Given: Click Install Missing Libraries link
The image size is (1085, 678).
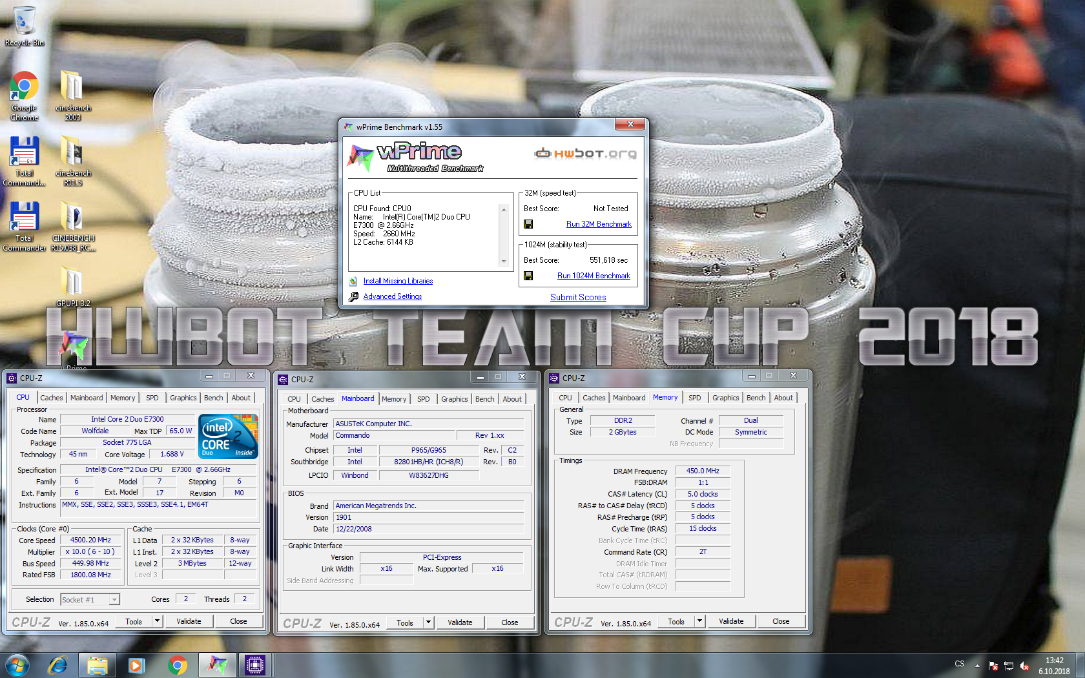Looking at the screenshot, I should click(x=398, y=281).
